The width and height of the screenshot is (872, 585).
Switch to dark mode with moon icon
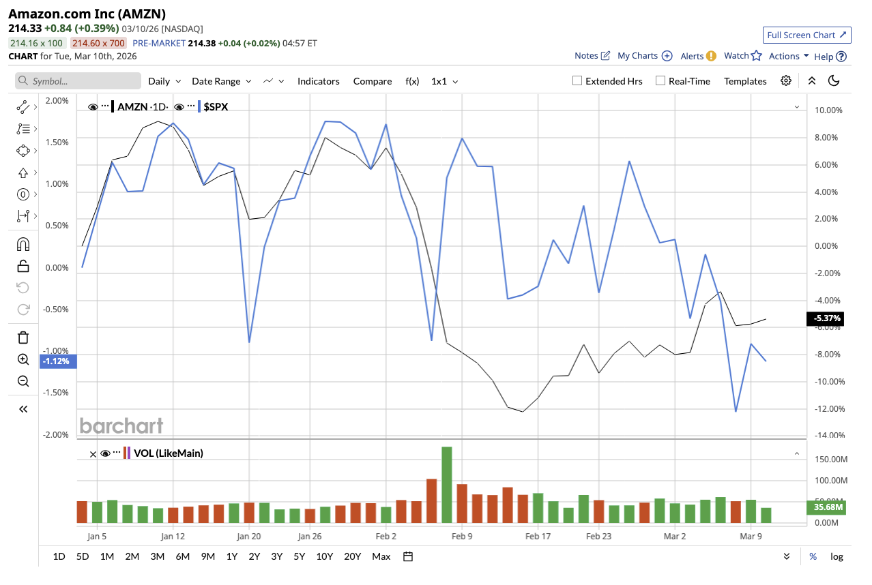pyautogui.click(x=834, y=80)
